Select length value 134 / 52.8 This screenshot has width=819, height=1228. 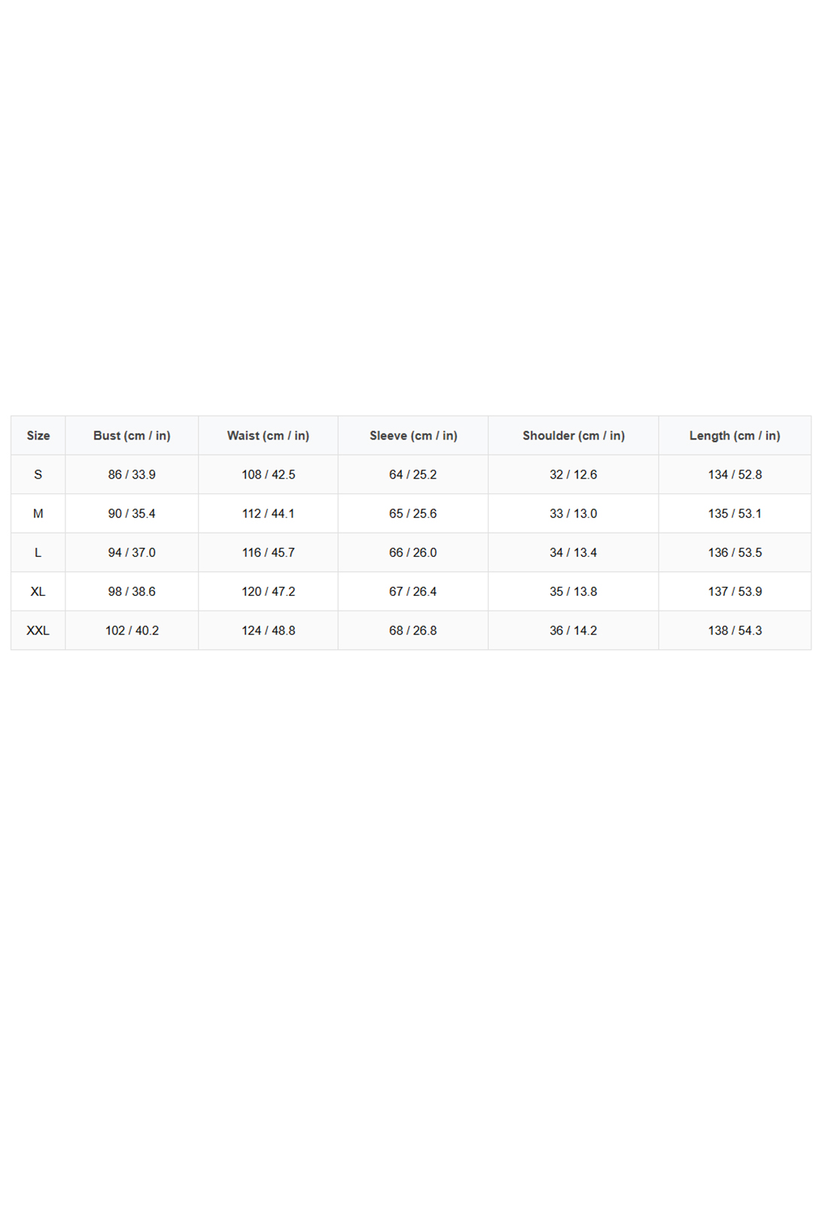735,475
